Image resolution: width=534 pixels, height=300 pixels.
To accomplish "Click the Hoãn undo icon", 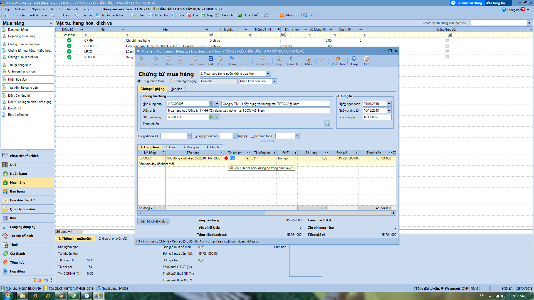I will (x=231, y=61).
